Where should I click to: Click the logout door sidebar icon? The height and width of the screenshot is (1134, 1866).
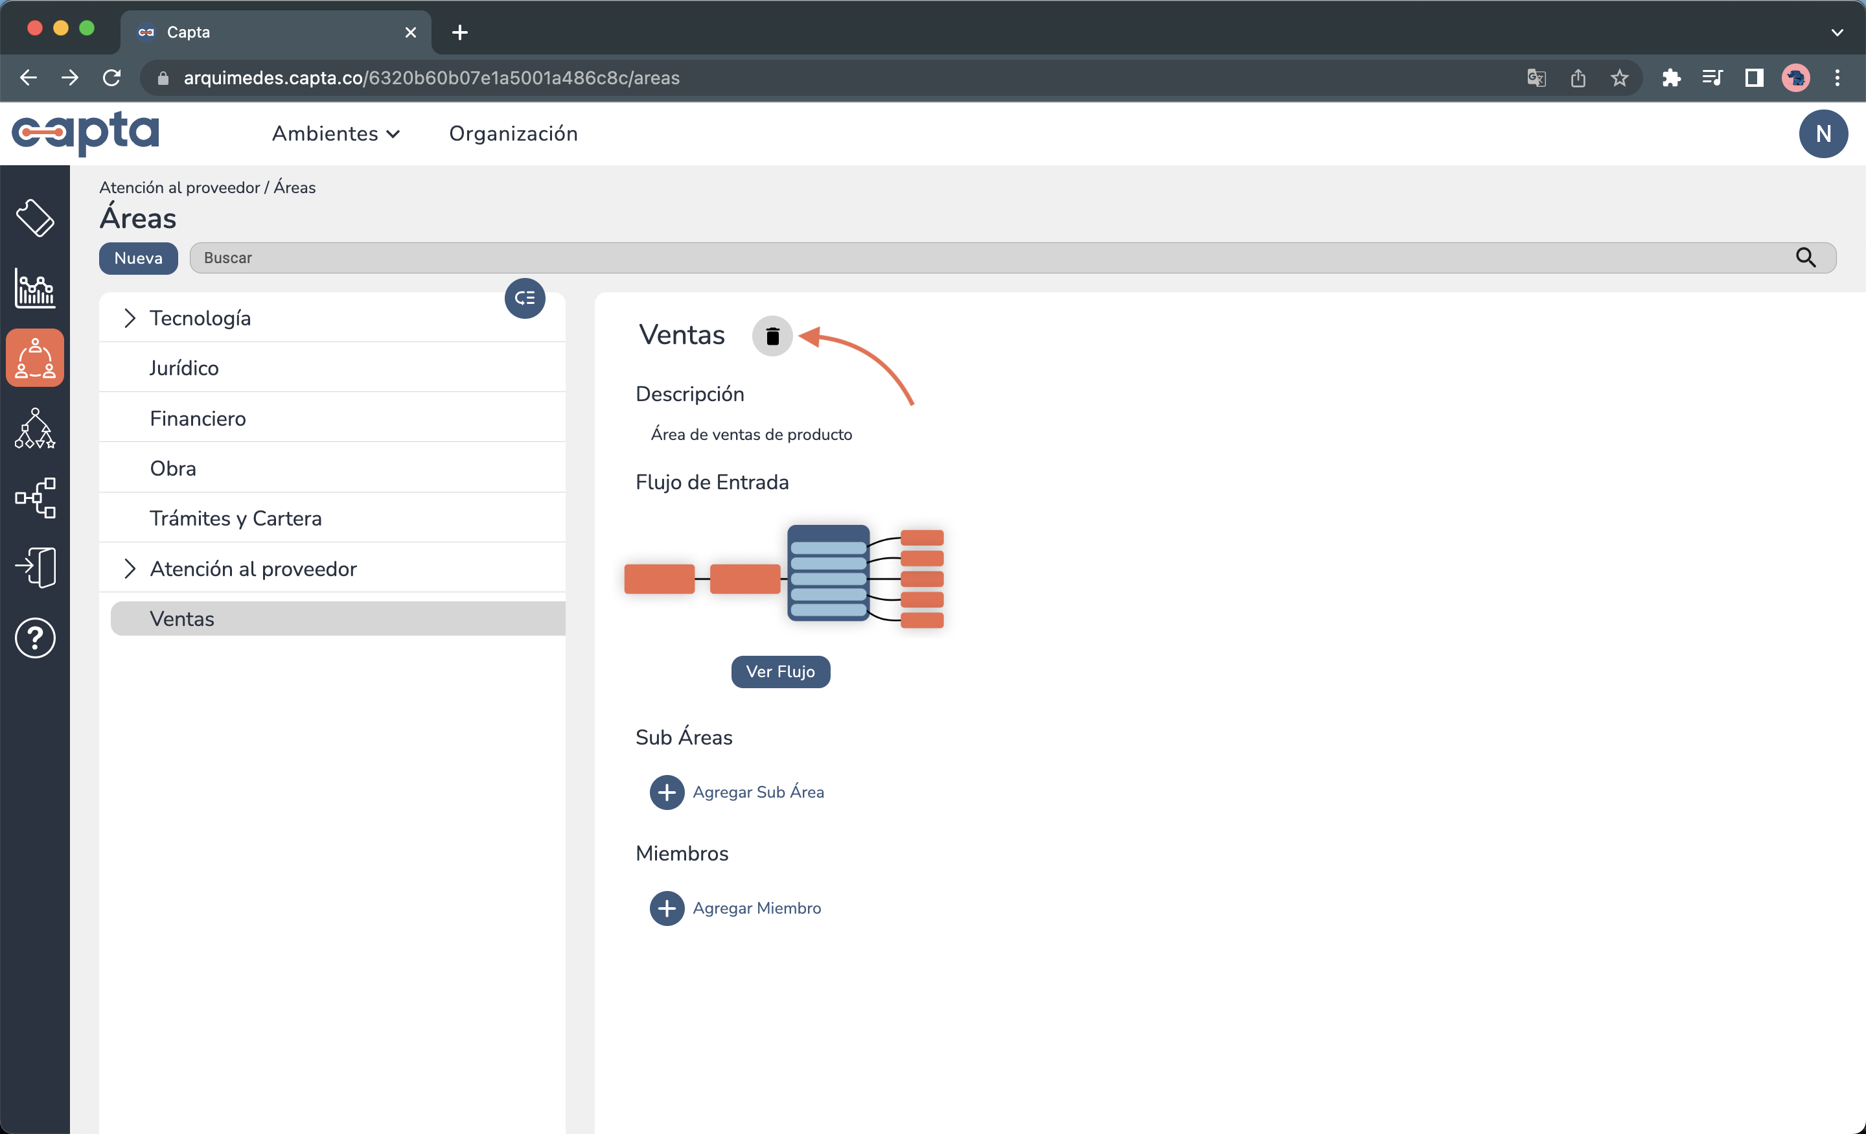tap(35, 568)
